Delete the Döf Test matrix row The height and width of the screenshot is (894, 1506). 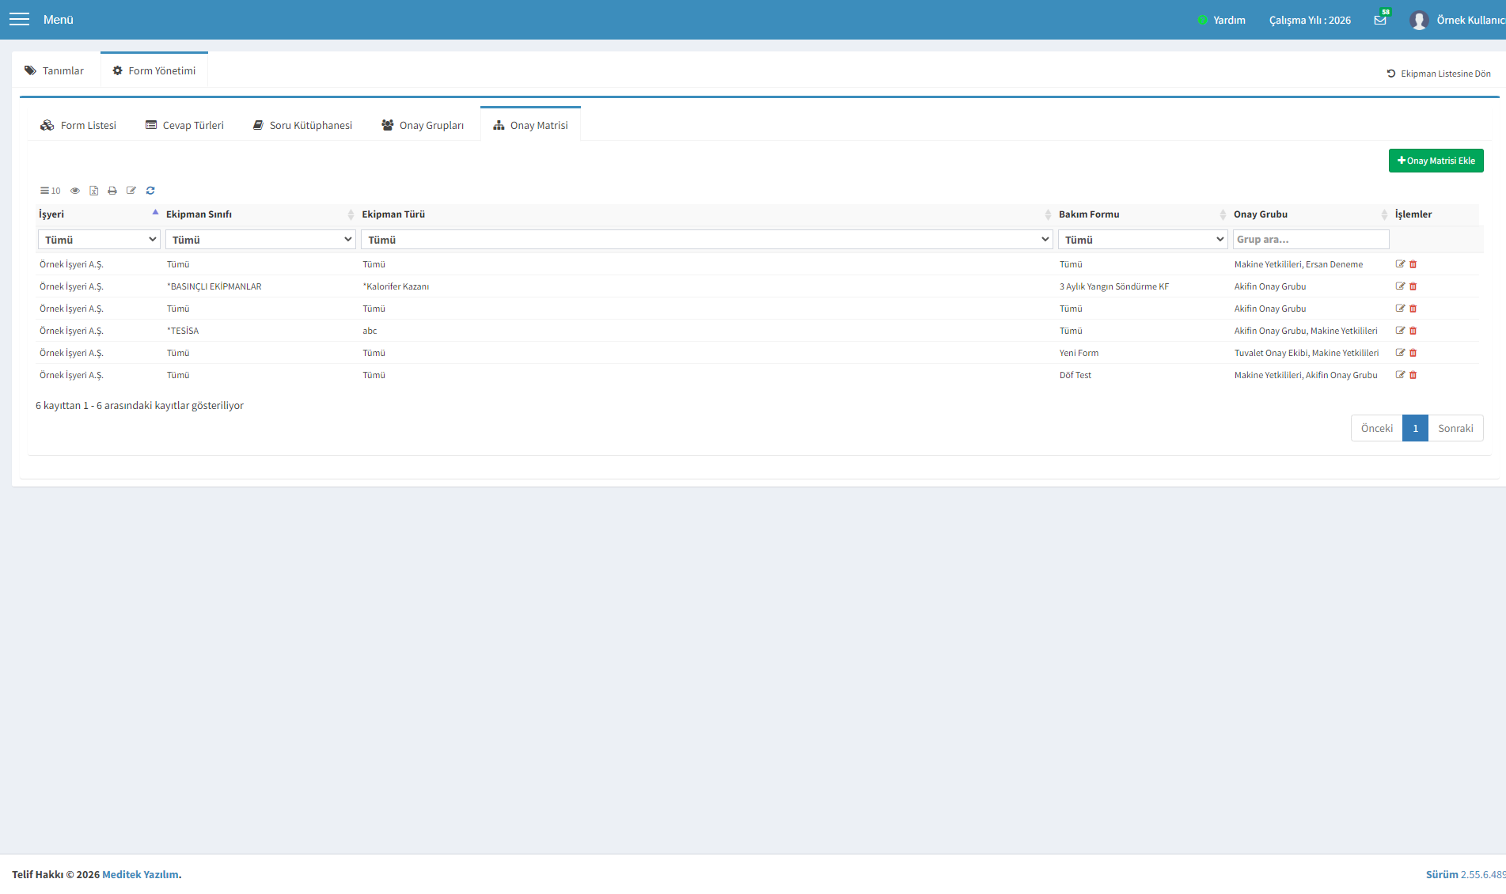(1413, 375)
